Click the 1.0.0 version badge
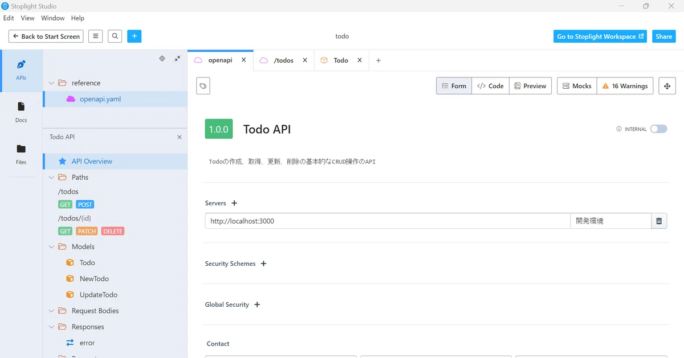 [219, 129]
